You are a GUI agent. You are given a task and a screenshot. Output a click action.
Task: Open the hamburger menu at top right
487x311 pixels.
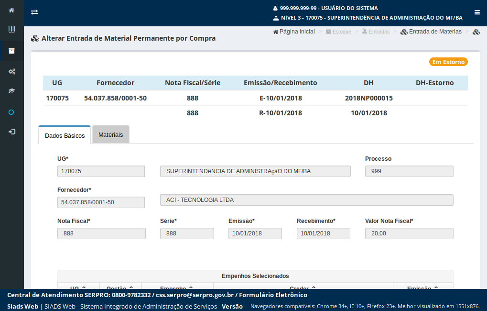tap(477, 12)
